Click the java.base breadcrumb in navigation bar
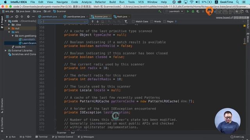The height and width of the screenshot is (140, 250). point(23,11)
